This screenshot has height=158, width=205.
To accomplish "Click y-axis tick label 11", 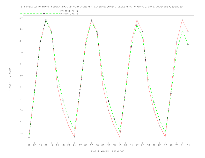I will (x=20, y=41).
